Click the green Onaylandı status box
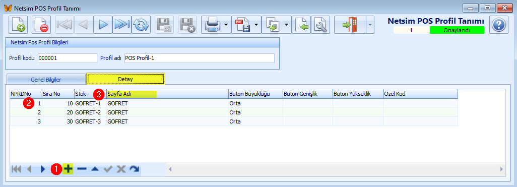 coord(457,30)
